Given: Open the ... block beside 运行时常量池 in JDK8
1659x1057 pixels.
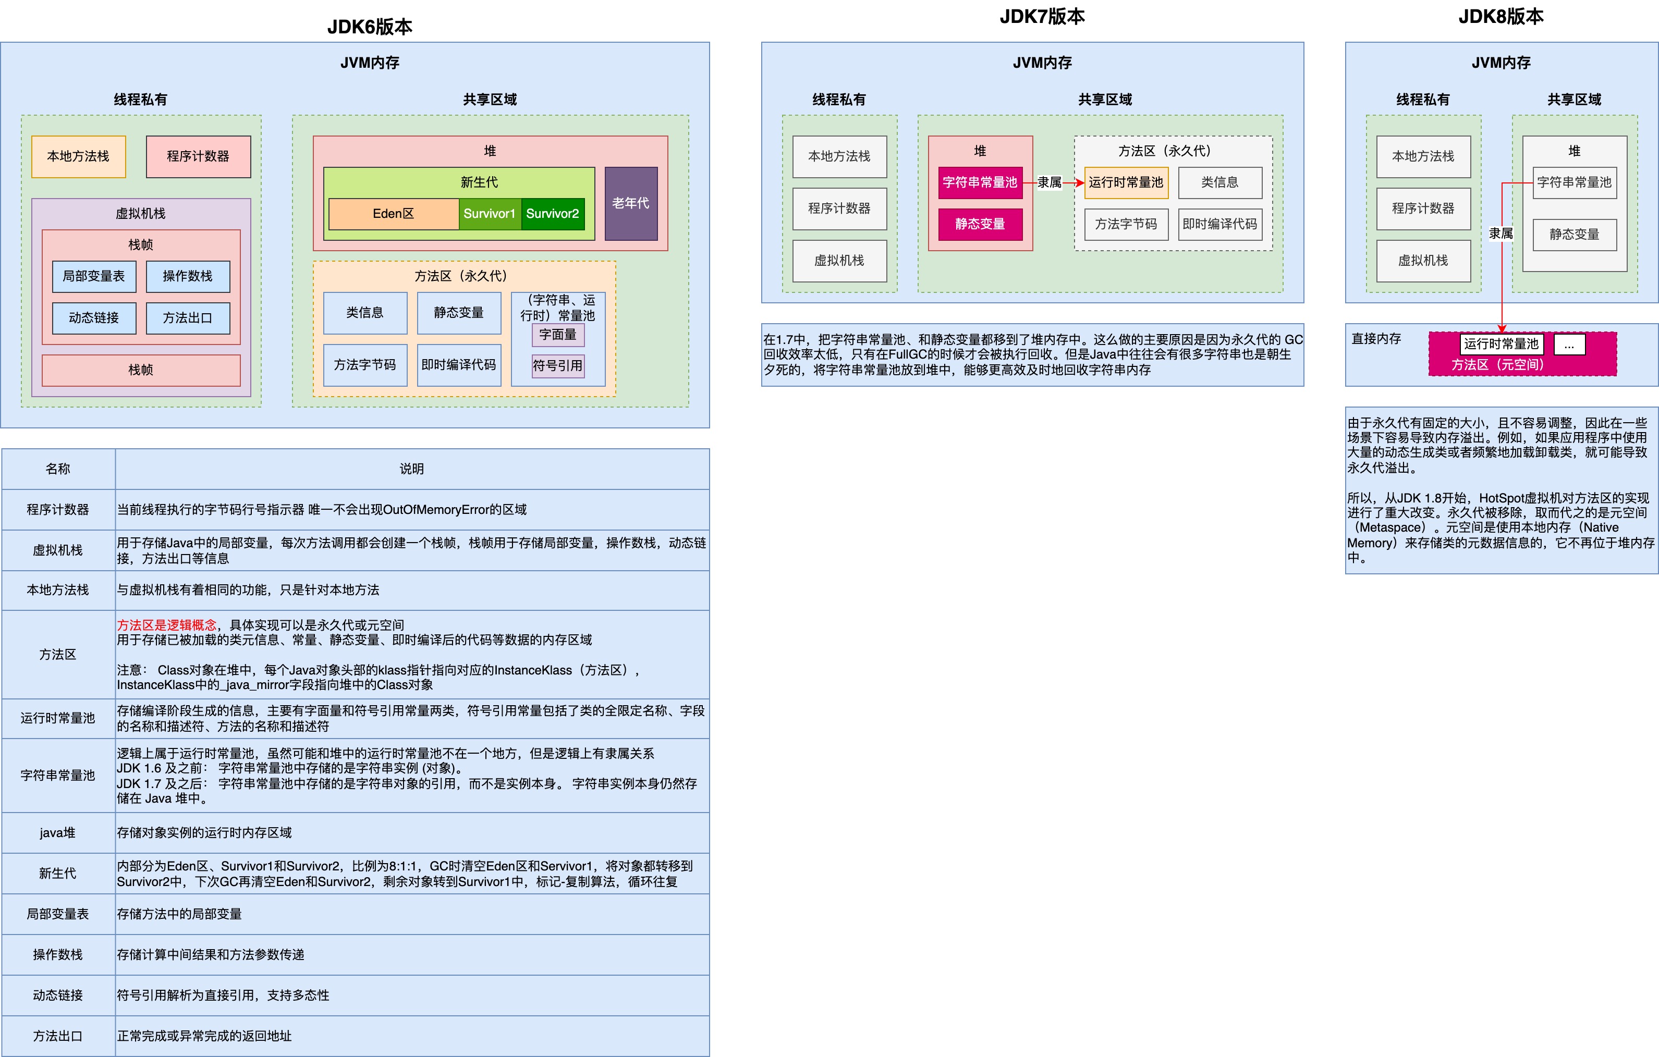Looking at the screenshot, I should [x=1571, y=345].
